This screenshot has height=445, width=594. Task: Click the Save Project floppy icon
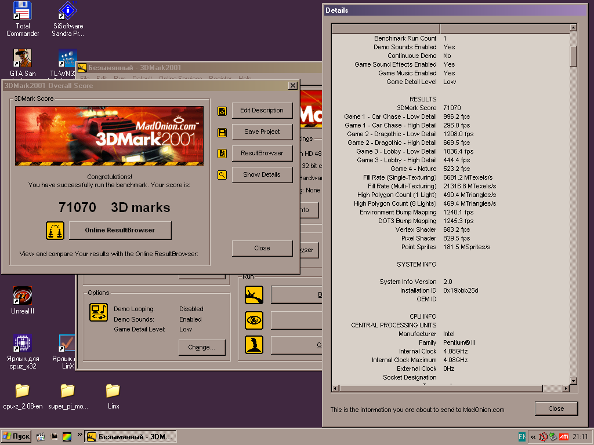(x=222, y=133)
